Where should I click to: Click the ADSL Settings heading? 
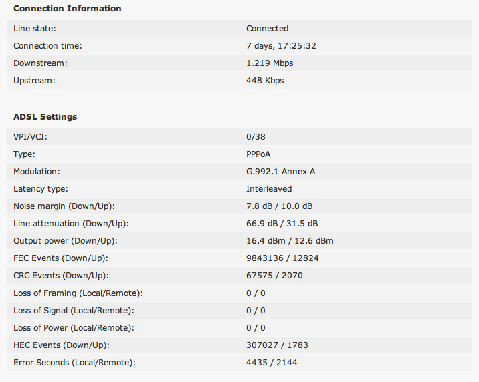[45, 117]
